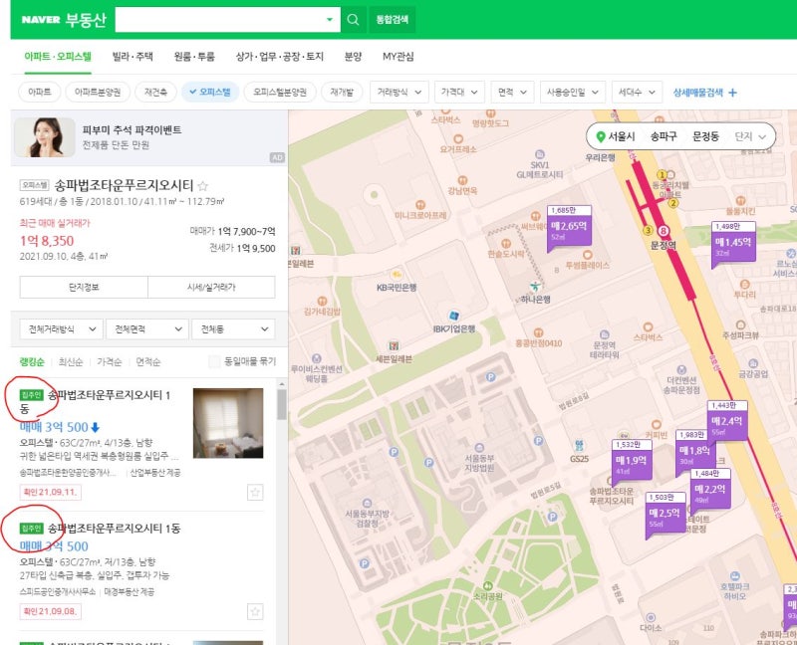Click the AD badge on the banner
Image resolution: width=797 pixels, height=645 pixels.
pos(277,157)
